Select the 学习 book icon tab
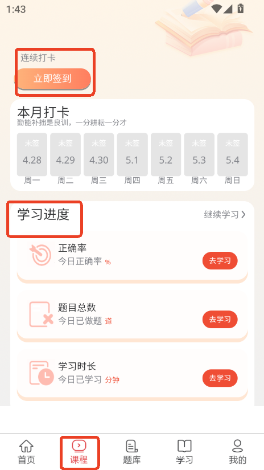 [184, 446]
